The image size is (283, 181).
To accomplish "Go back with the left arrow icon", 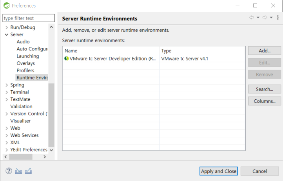I will click(x=252, y=18).
